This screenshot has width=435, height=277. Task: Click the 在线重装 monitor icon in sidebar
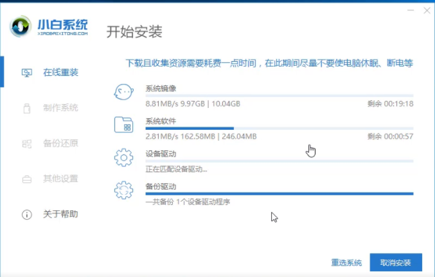27,73
